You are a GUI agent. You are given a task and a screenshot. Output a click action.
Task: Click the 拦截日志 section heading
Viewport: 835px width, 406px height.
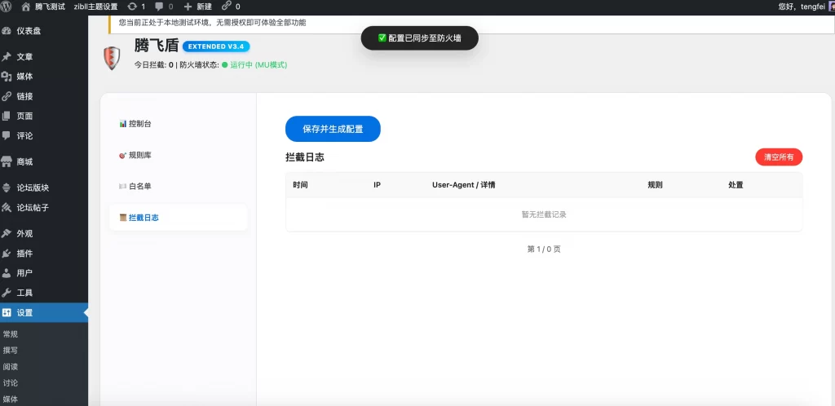(x=305, y=157)
